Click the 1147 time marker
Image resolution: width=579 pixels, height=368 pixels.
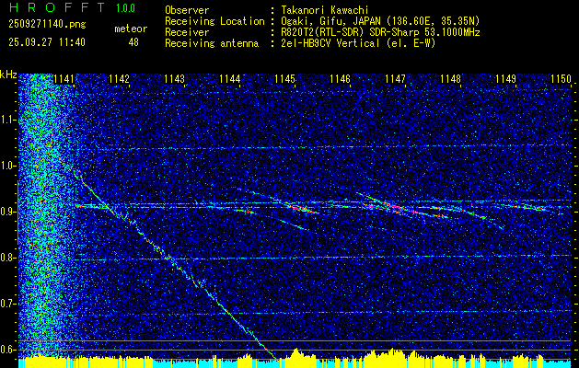pos(396,79)
